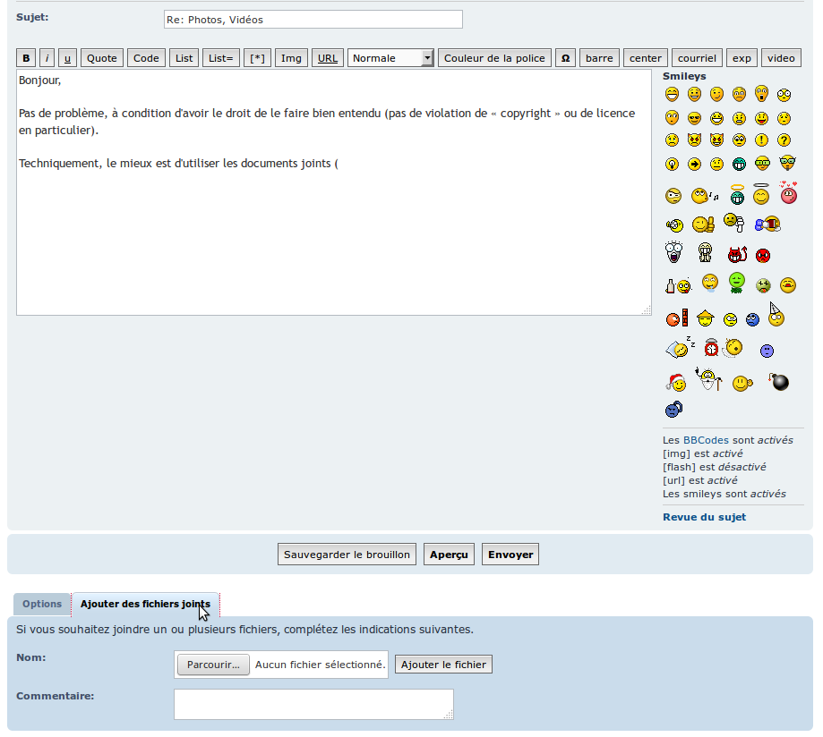
Task: Switch to the Options tab
Action: coord(42,604)
